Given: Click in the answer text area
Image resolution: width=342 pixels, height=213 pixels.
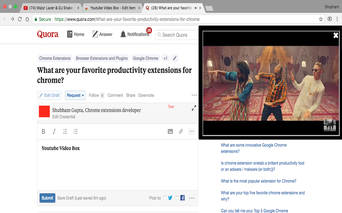Looking at the screenshot, I should 118,165.
